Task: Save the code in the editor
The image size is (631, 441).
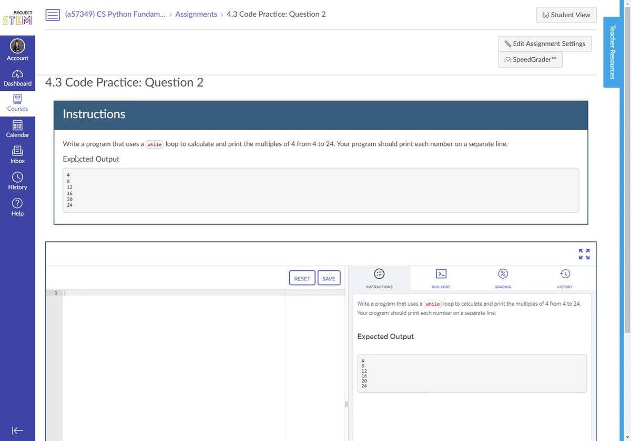Action: coord(329,278)
